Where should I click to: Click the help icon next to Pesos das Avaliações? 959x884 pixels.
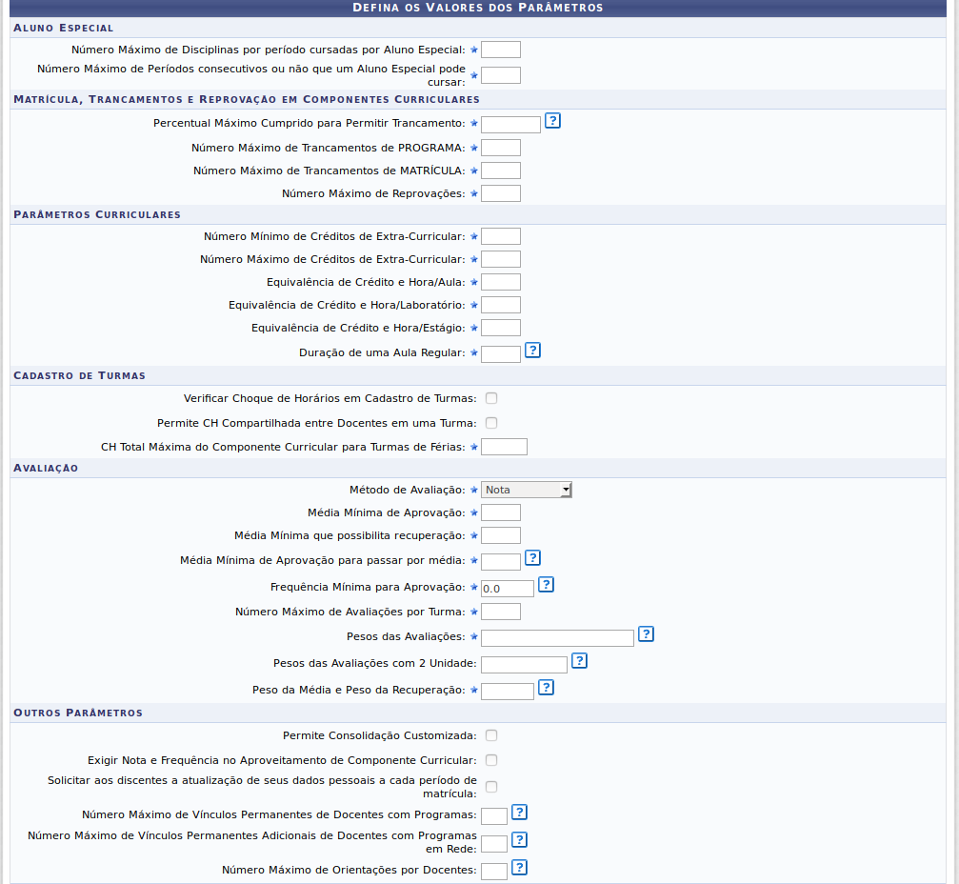(646, 634)
